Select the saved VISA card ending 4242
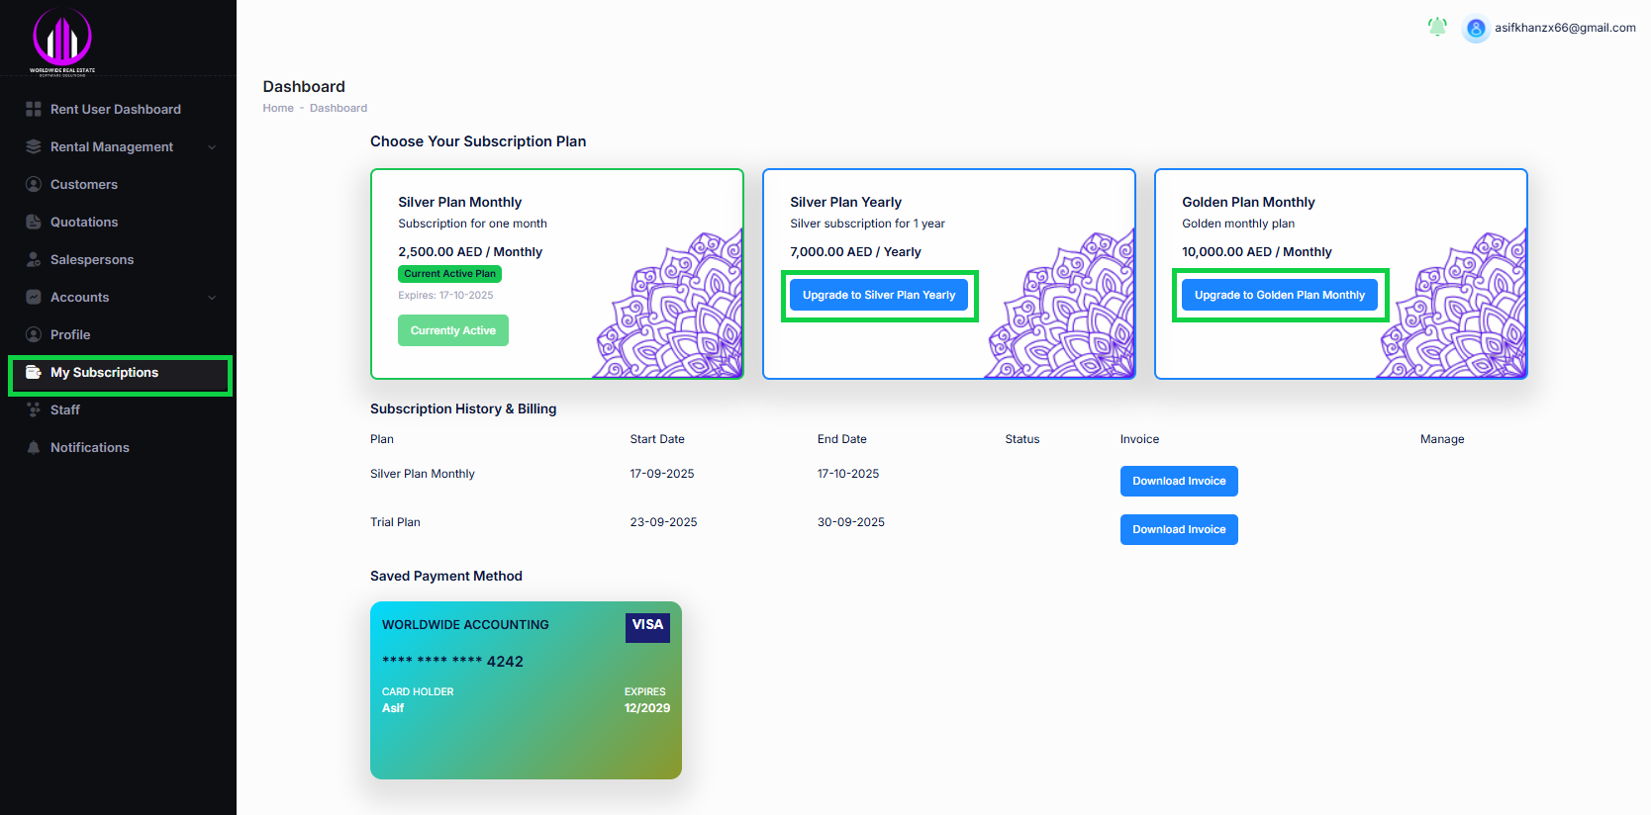This screenshot has width=1651, height=815. click(x=526, y=689)
